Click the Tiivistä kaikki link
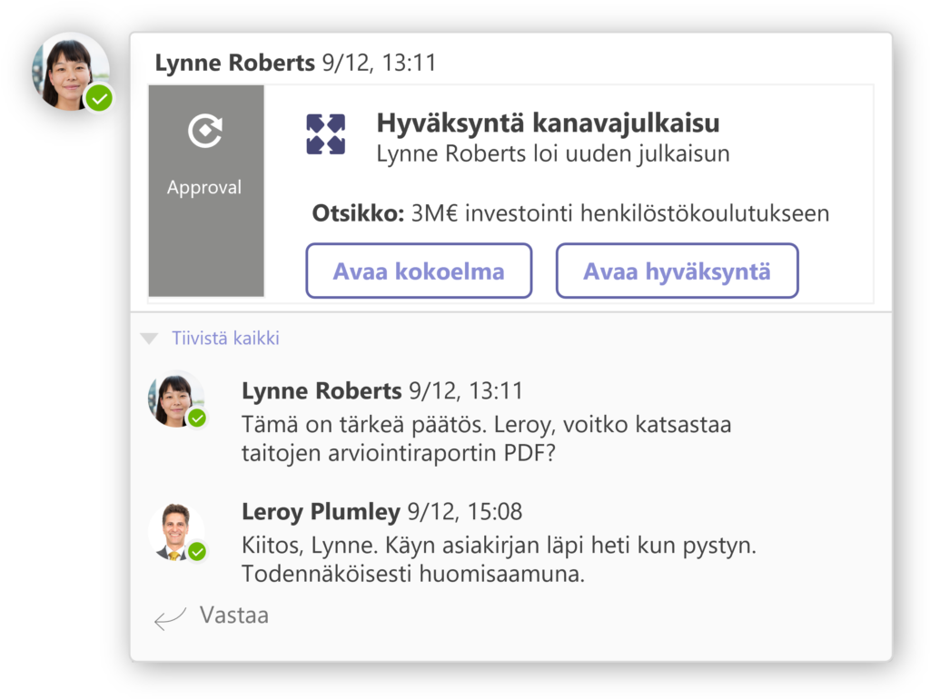 [x=225, y=339]
